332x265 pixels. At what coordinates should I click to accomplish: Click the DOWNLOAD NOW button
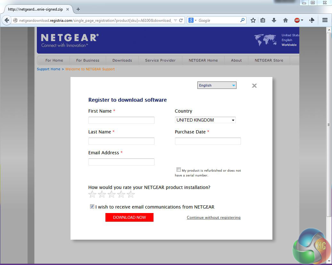[129, 217]
